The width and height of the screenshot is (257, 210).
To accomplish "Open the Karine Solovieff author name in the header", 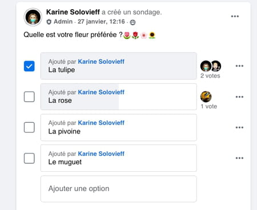I will 73,12.
